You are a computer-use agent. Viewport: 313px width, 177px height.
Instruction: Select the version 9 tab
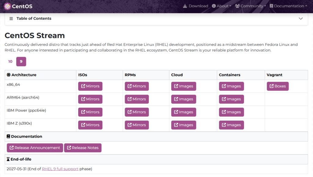[21, 62]
